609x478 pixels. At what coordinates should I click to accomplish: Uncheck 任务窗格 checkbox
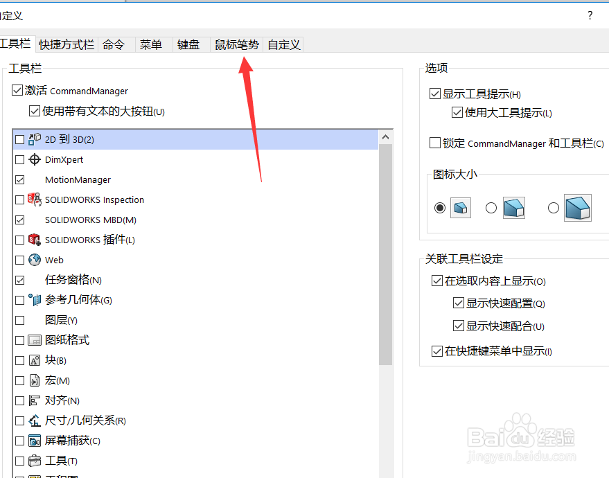pyautogui.click(x=20, y=280)
